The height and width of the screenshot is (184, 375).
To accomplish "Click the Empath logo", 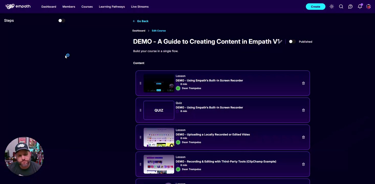I will pyautogui.click(x=18, y=6).
